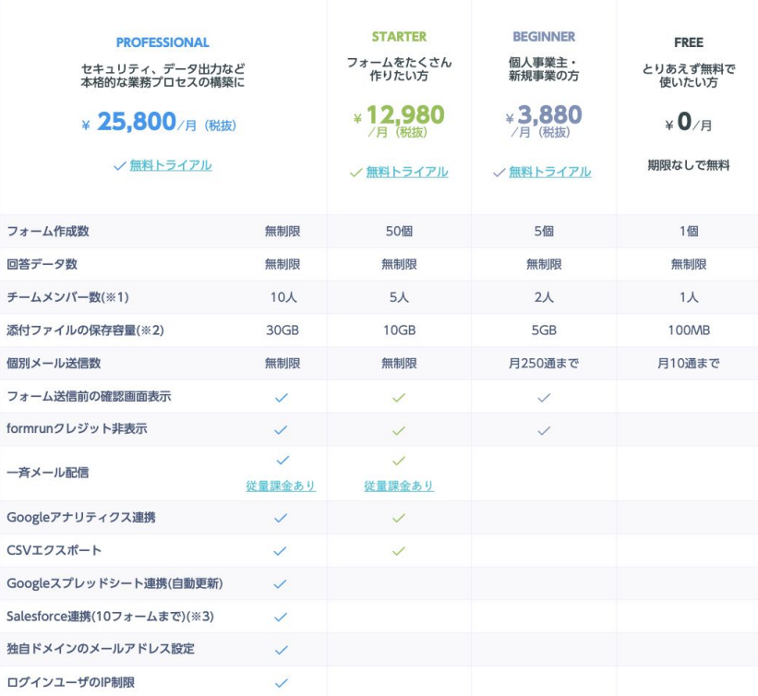Viewport: 758px width, 696px height.
Task: Select STARTER checkmark for Googleアナリティクス連携
Action: tap(399, 518)
